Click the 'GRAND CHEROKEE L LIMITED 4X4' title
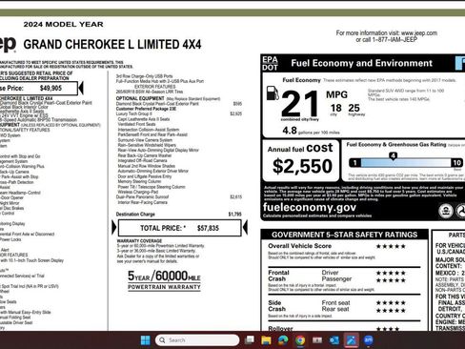Image resolution: width=465 pixels, height=349 pixels. pyautogui.click(x=112, y=45)
